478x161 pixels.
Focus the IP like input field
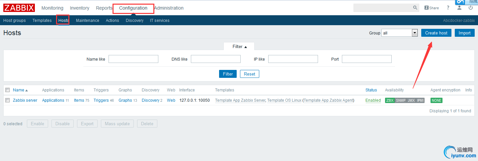click(293, 59)
